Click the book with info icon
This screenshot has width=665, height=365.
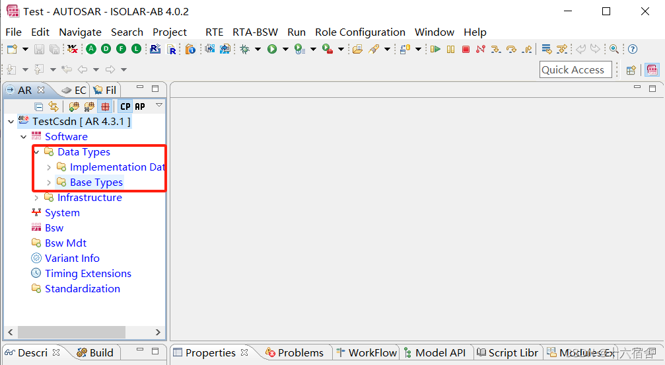point(190,49)
